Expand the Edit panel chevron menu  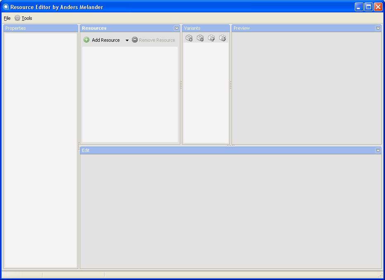click(378, 150)
